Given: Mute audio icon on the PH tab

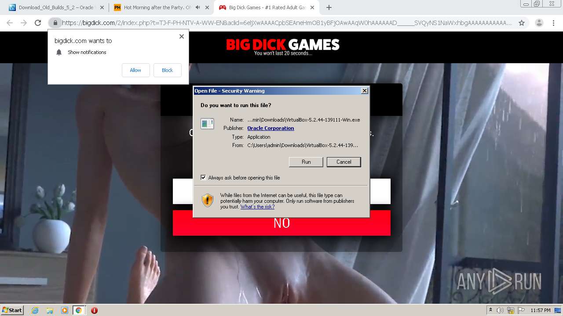Looking at the screenshot, I should (198, 7).
